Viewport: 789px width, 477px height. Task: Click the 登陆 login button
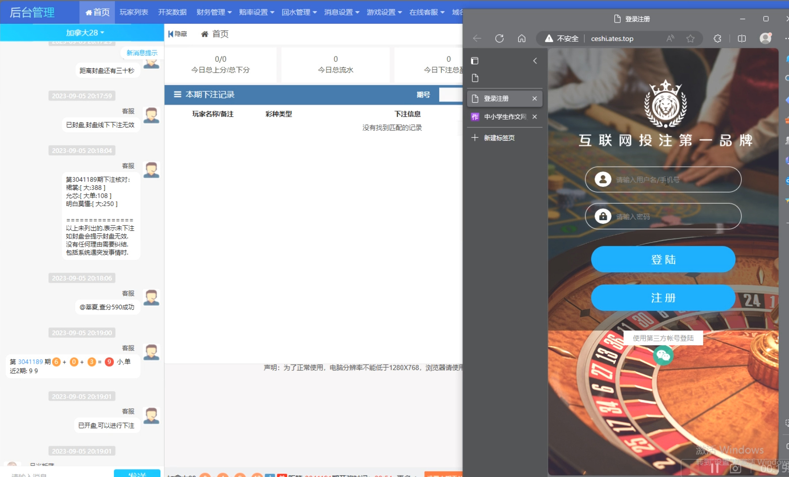tap(663, 259)
